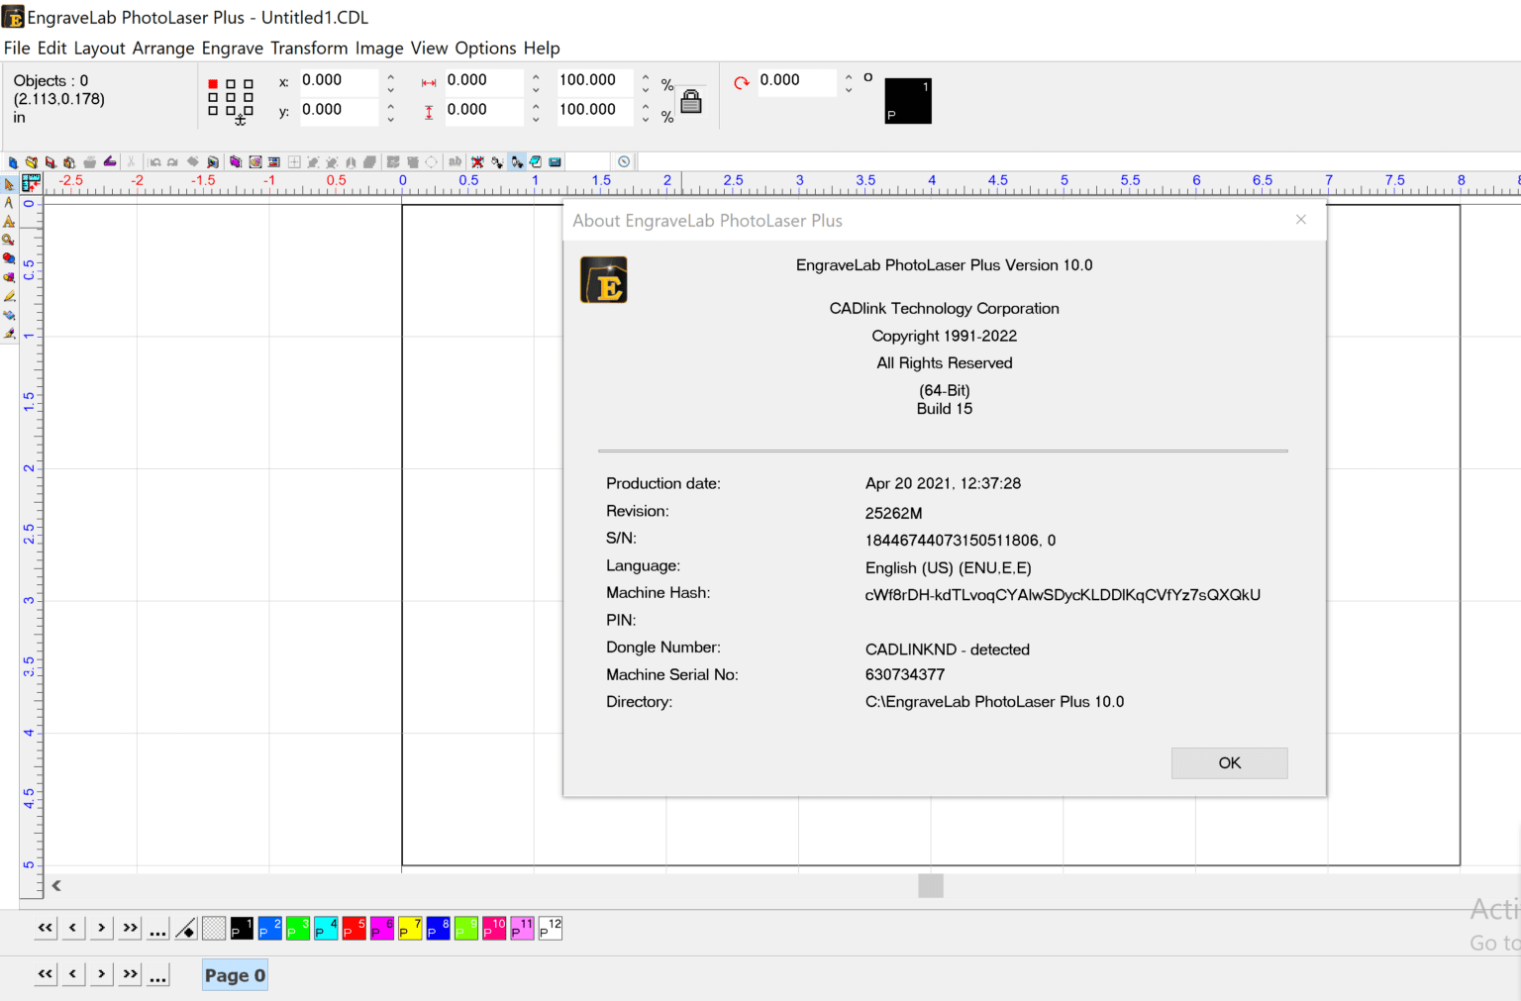The width and height of the screenshot is (1521, 1001).
Task: Toggle the proportional lock padlock
Action: click(x=691, y=101)
